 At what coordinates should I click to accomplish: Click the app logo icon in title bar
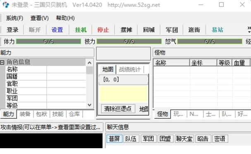tap(6, 5)
